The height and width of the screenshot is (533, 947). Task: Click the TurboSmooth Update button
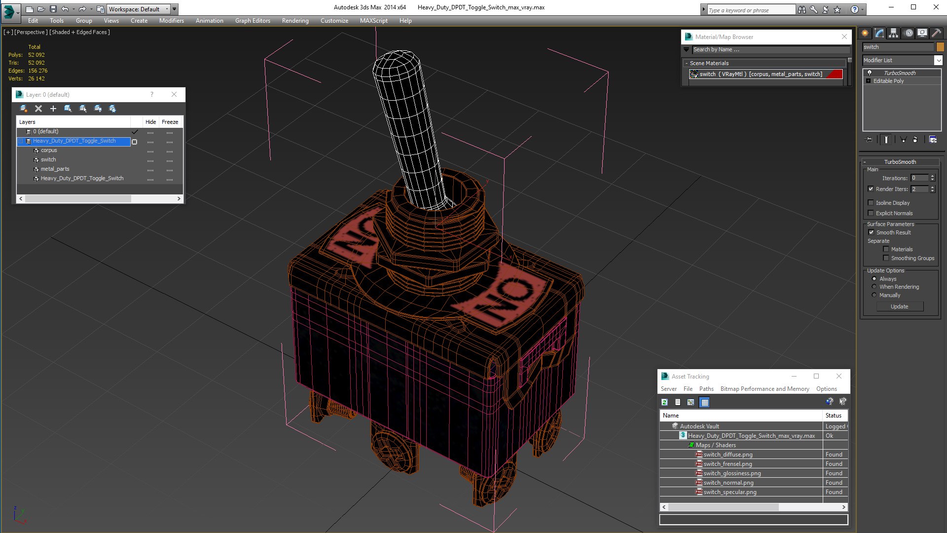point(899,306)
